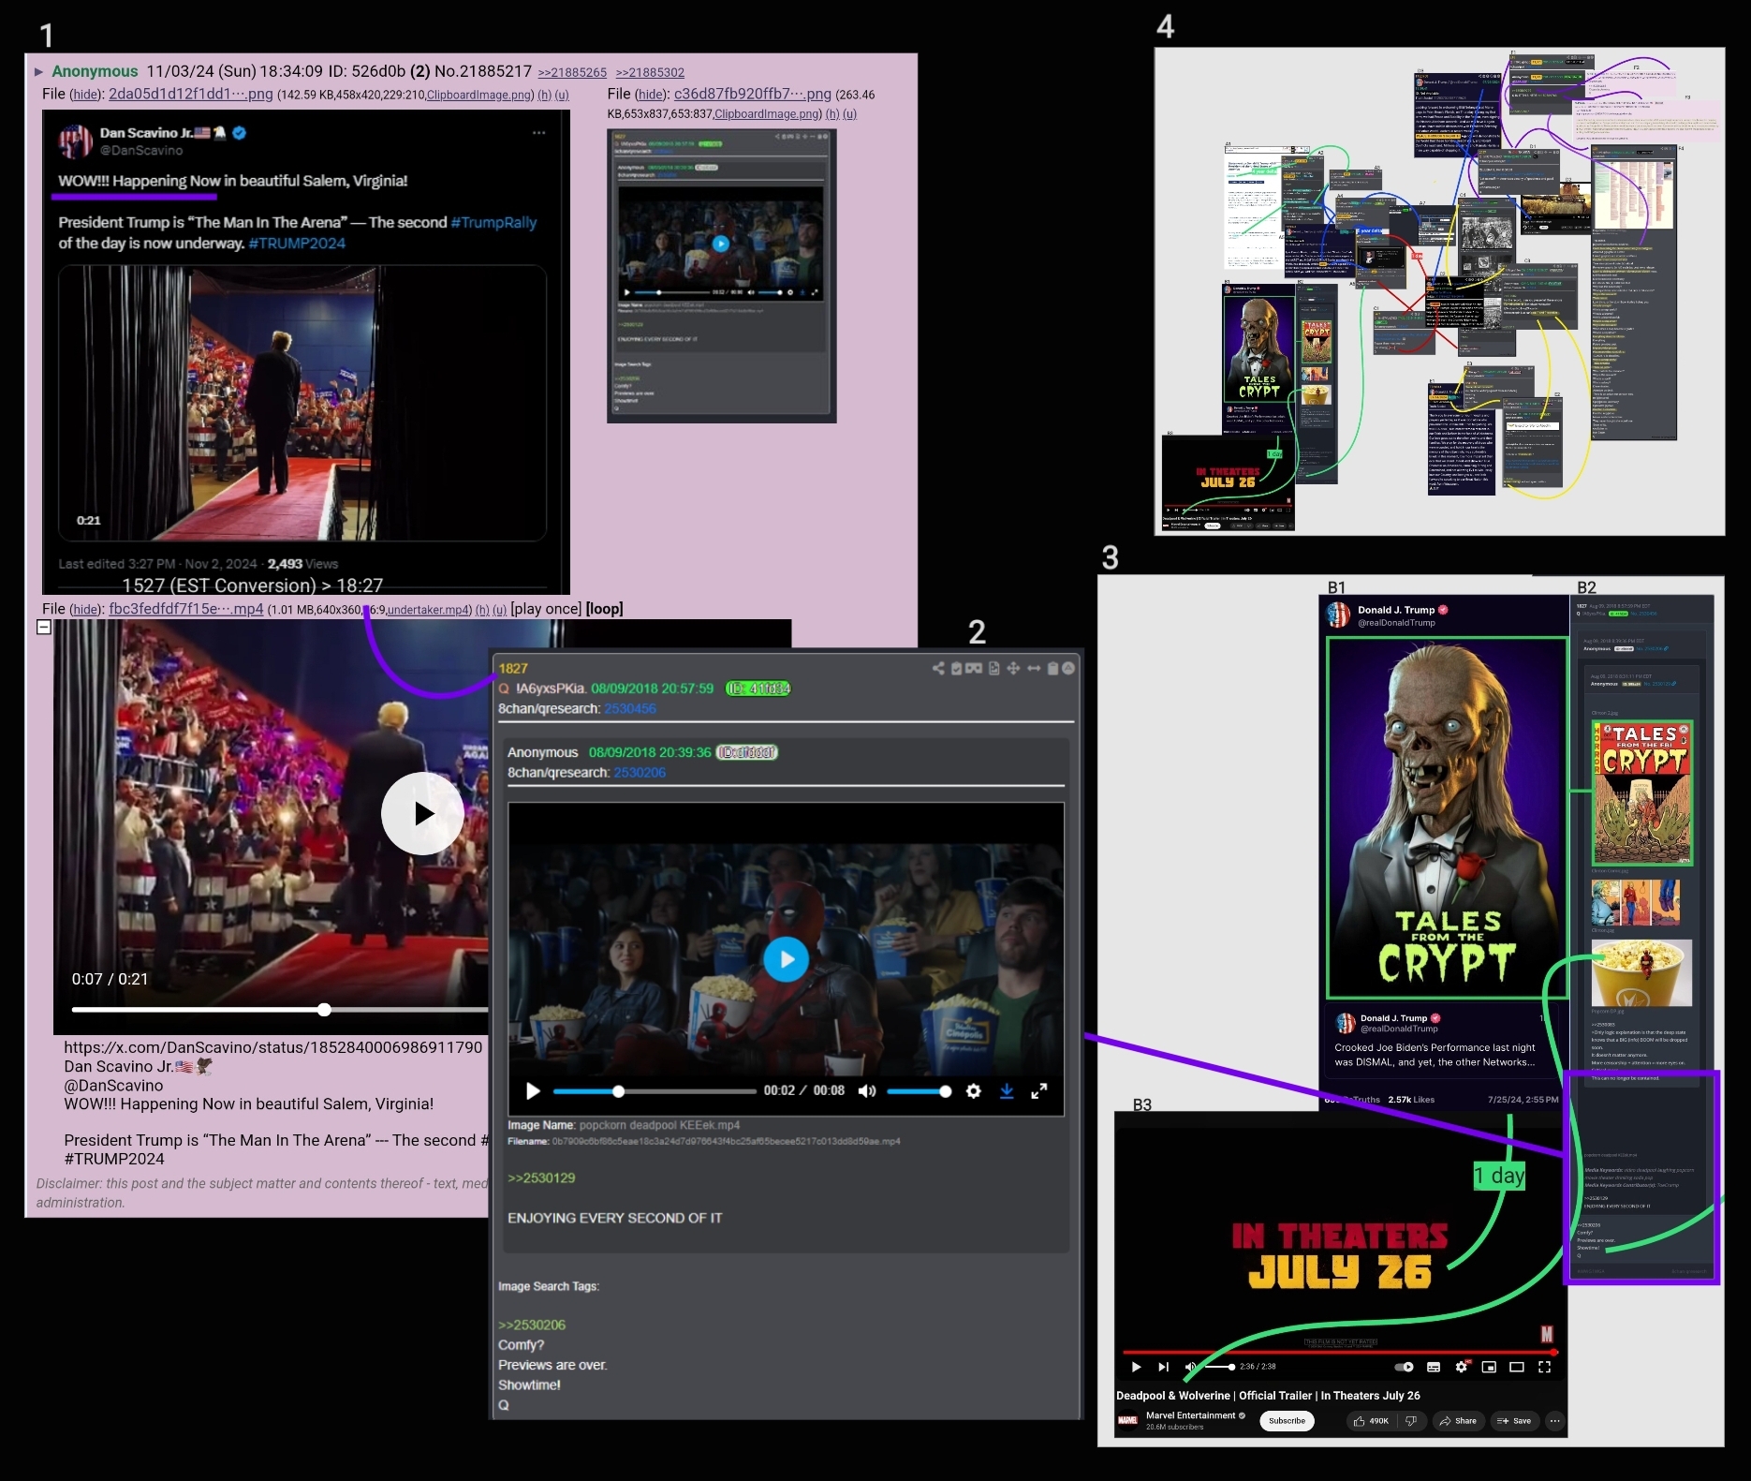Screen dimensions: 1751x1481
Task: Open settings gear on the Deadpool popcorn player
Action: (x=974, y=1090)
